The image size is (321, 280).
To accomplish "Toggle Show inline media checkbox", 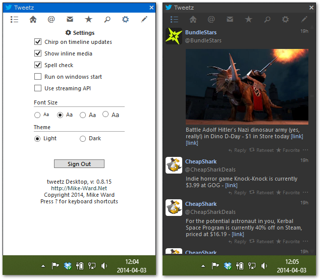I will (38, 53).
